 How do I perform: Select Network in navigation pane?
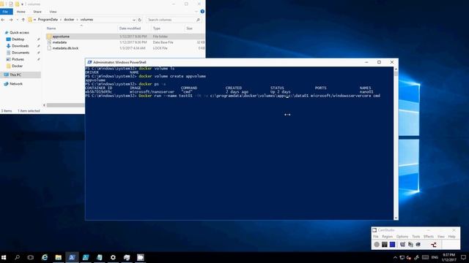click(x=16, y=84)
